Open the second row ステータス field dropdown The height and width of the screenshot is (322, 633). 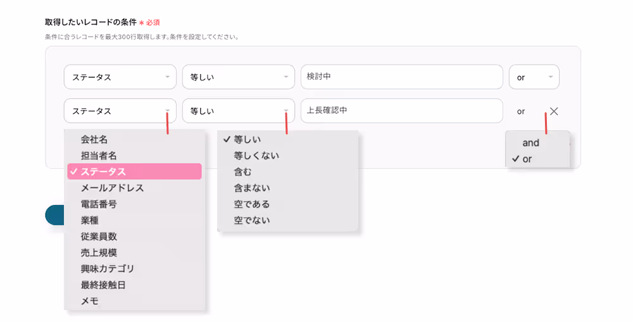120,111
